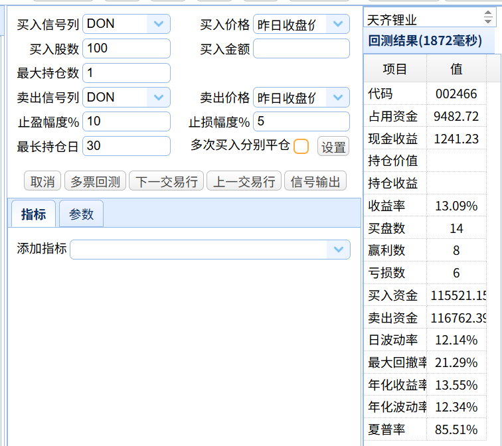This screenshot has height=446, width=502.
Task: Expand the 添加指标 dropdown
Action: (339, 250)
